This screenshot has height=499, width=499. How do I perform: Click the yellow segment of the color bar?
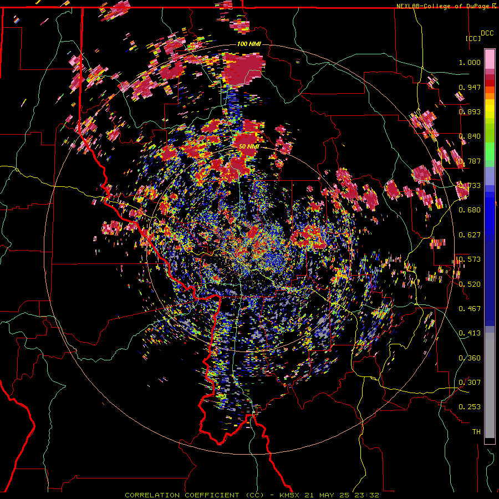(490, 109)
